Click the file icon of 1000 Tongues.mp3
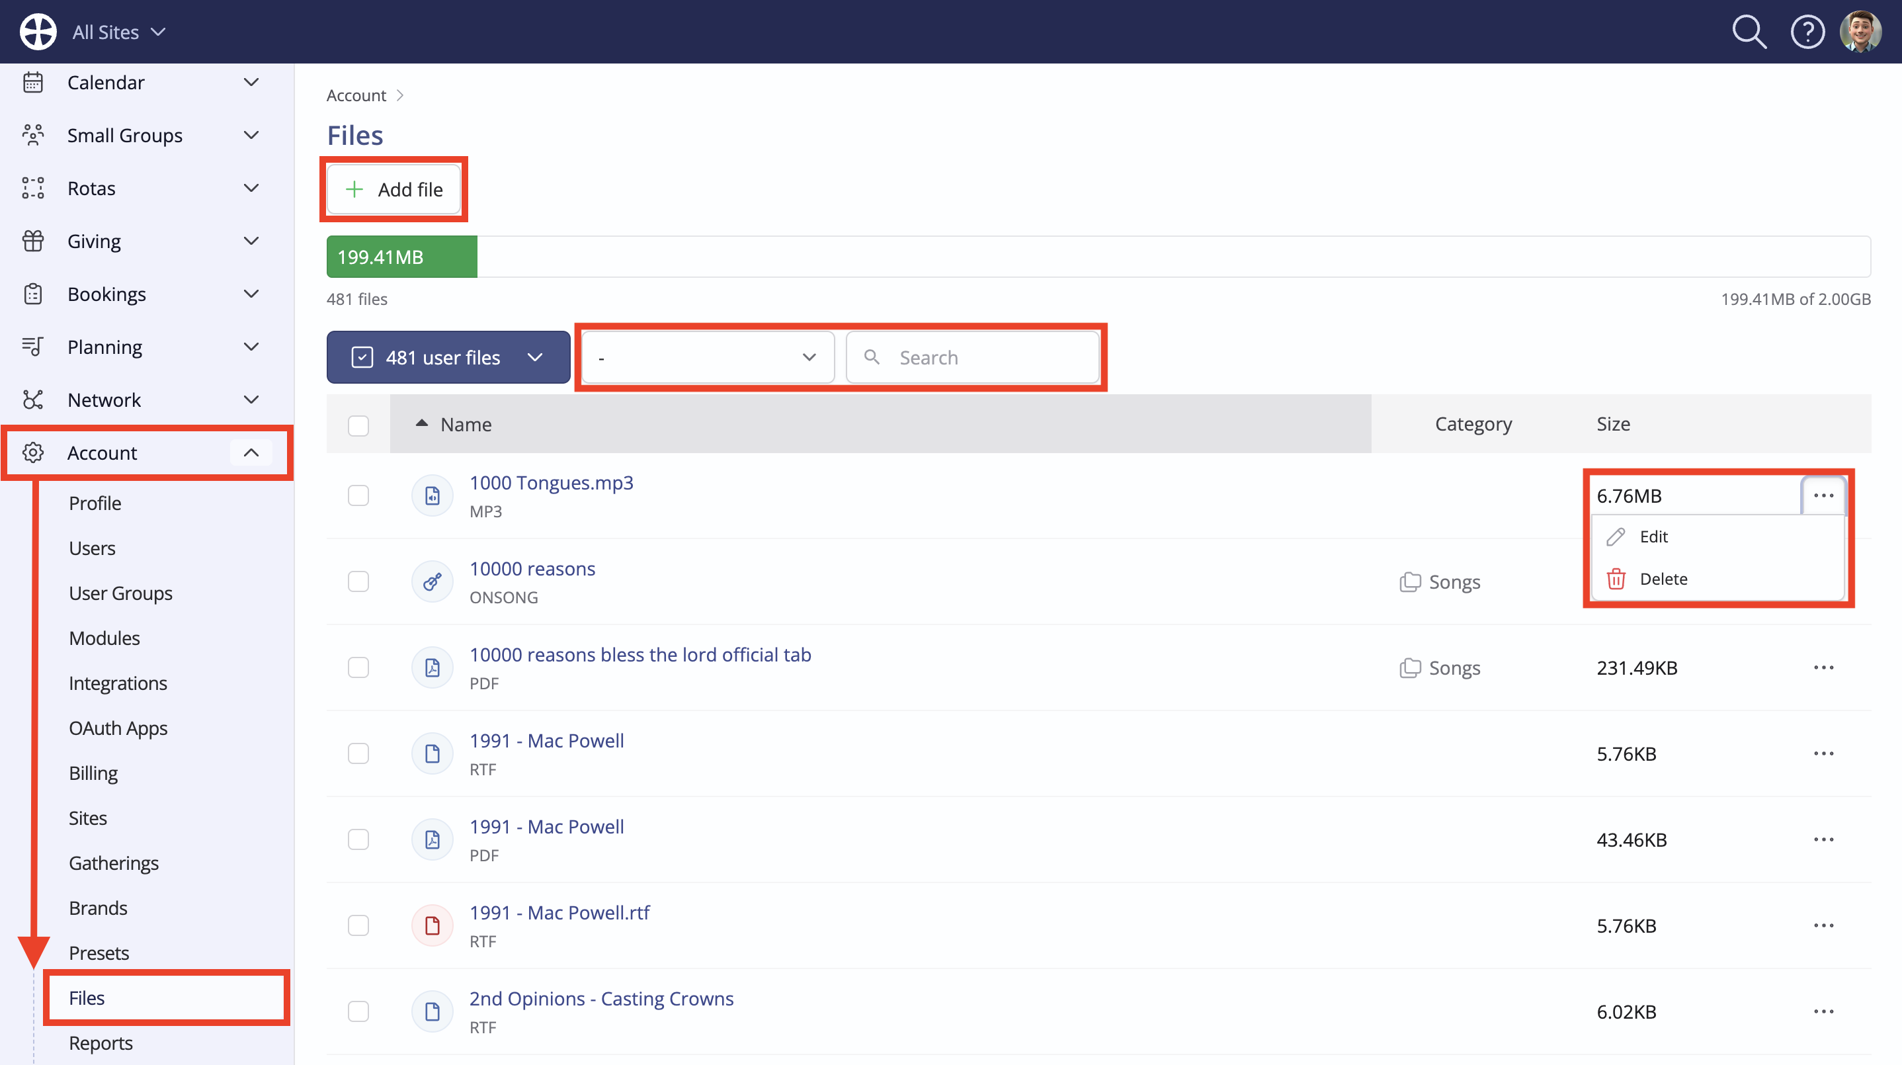Image resolution: width=1902 pixels, height=1065 pixels. 432,495
